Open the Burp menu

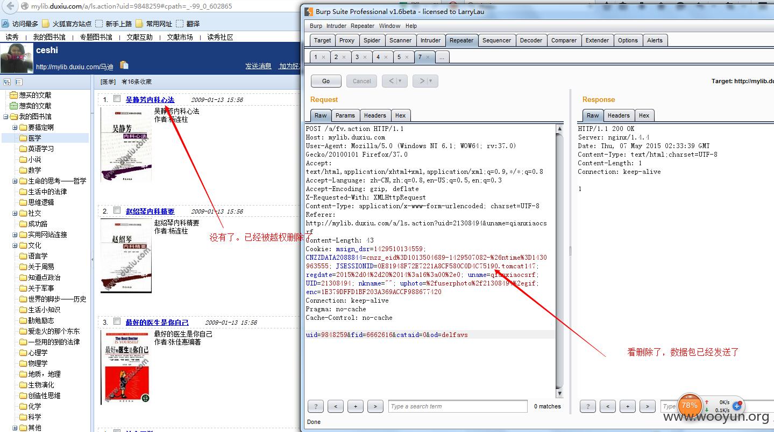[x=316, y=26]
